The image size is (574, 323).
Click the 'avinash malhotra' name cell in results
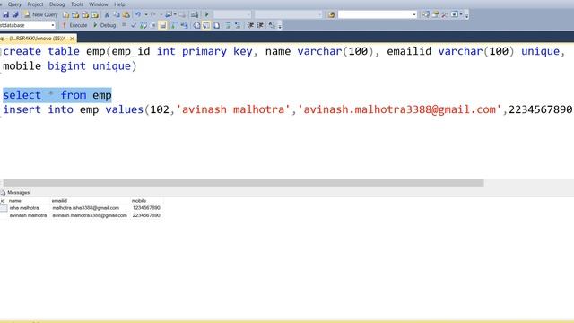pos(28,215)
